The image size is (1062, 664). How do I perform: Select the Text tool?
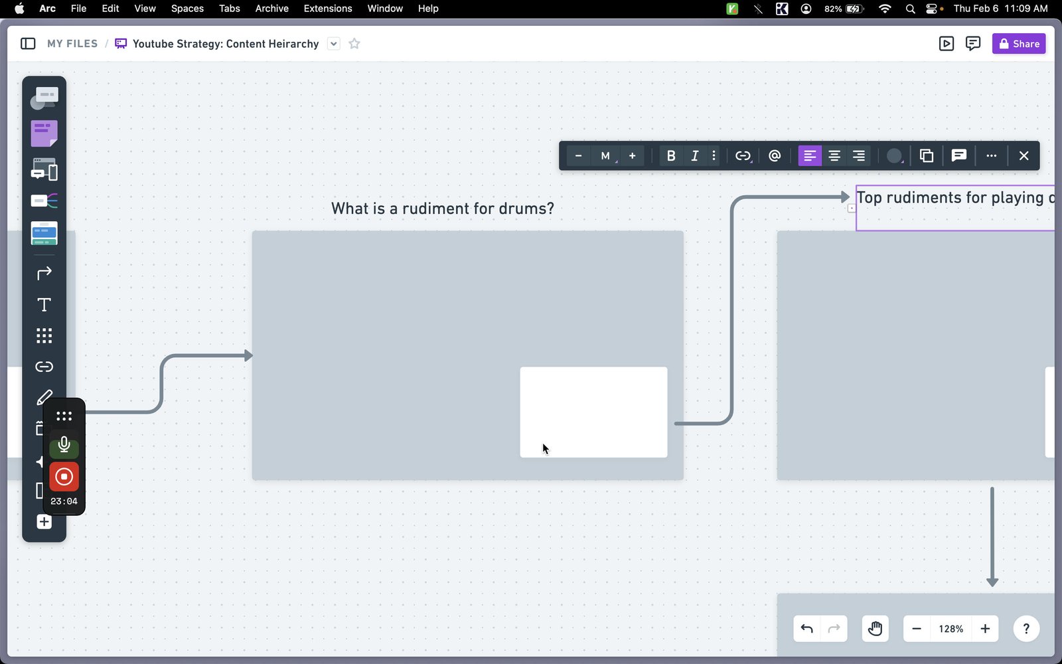pyautogui.click(x=44, y=305)
